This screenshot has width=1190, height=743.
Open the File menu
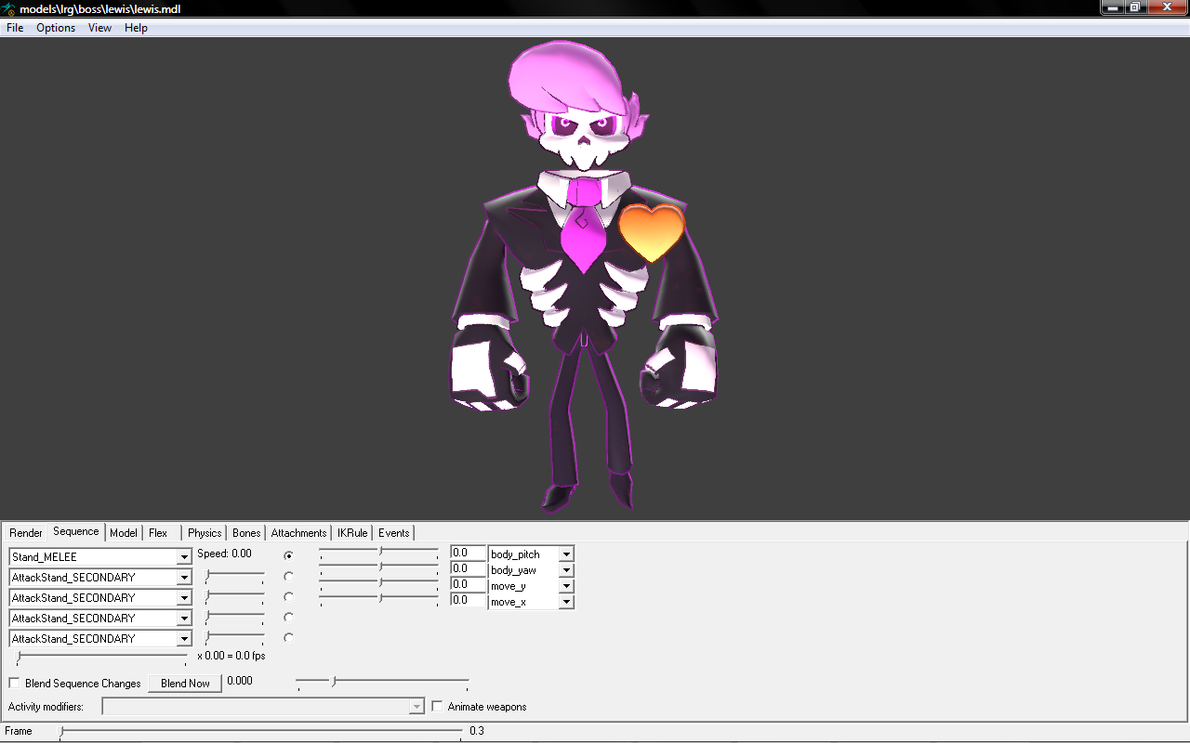pyautogui.click(x=15, y=28)
